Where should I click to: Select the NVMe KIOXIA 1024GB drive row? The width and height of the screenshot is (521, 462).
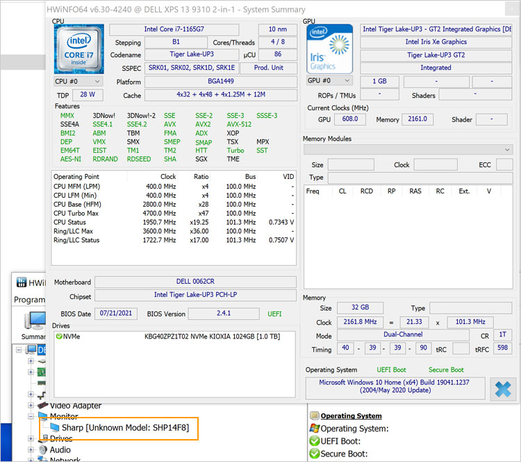coord(174,336)
